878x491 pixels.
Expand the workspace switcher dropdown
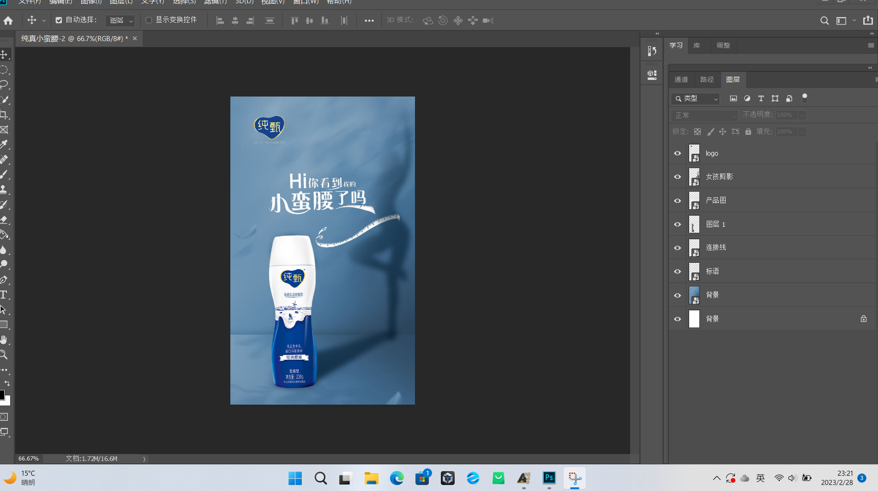pyautogui.click(x=854, y=20)
